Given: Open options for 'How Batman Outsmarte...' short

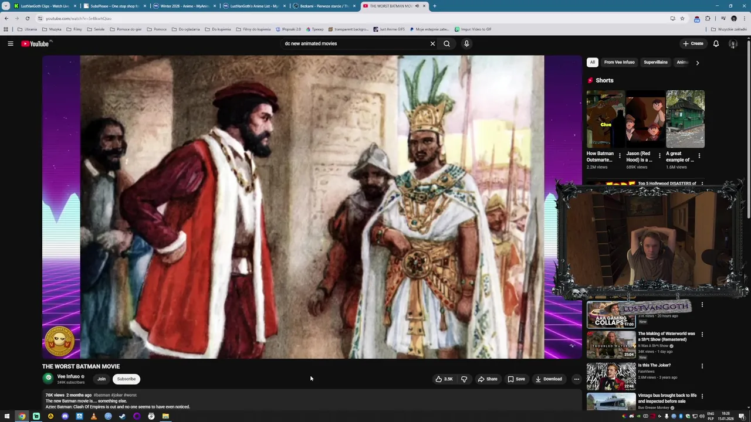Looking at the screenshot, I should click(x=620, y=156).
